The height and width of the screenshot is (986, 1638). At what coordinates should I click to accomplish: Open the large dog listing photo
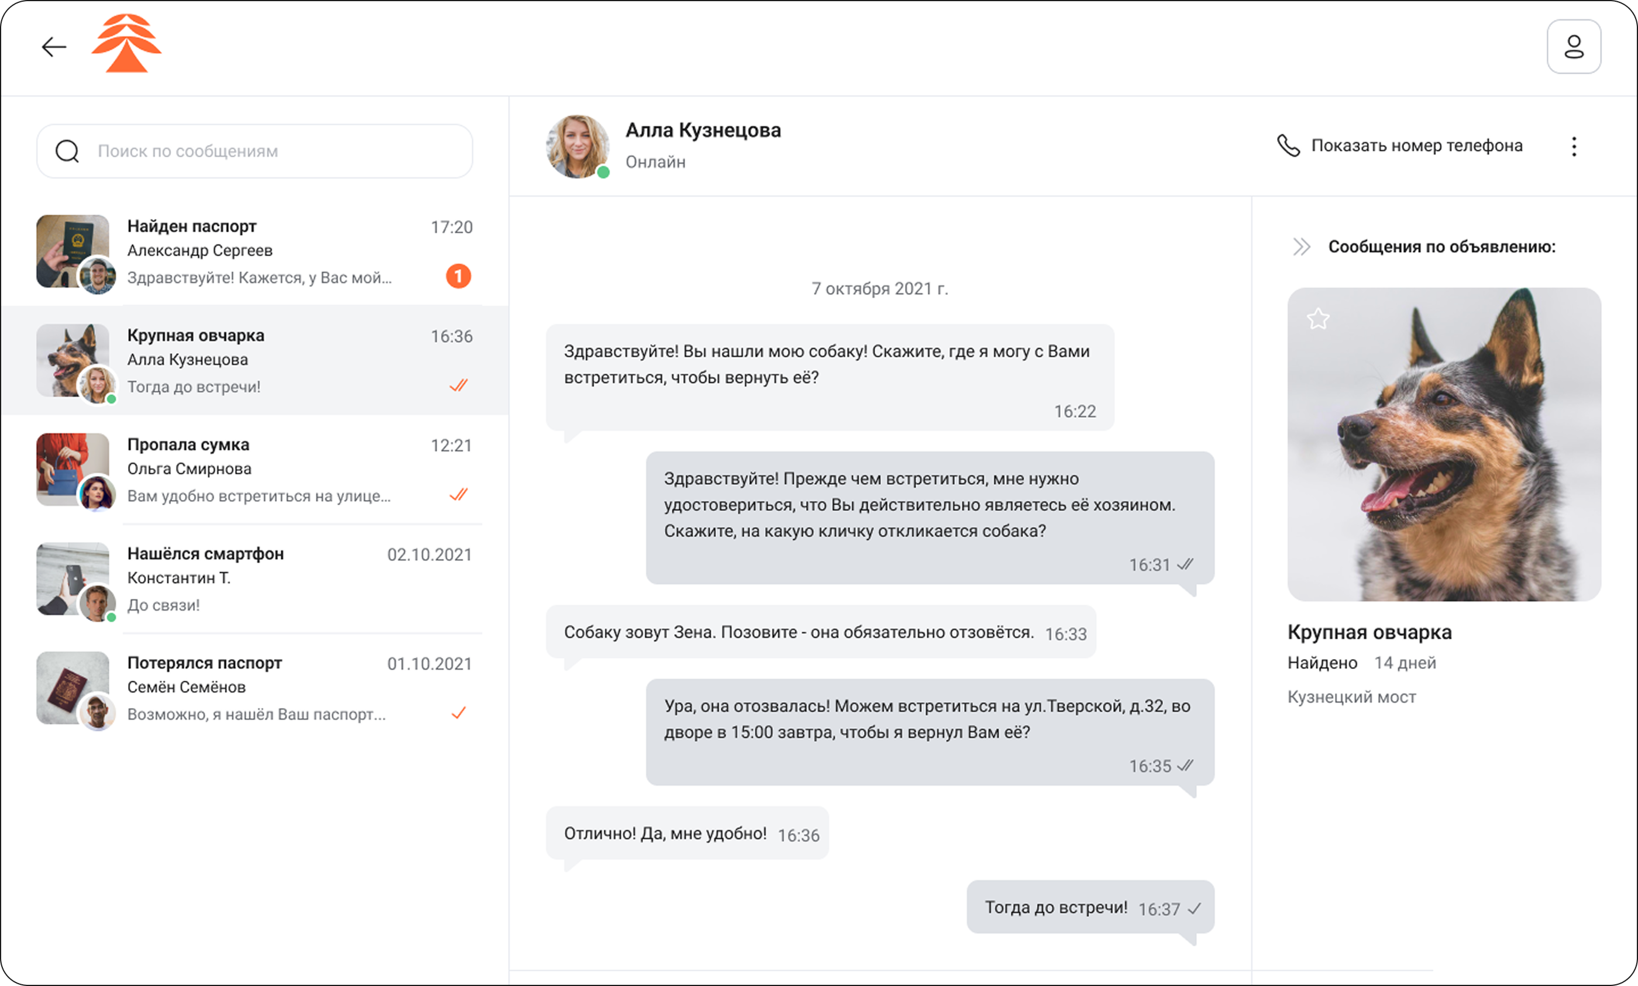tap(1444, 444)
